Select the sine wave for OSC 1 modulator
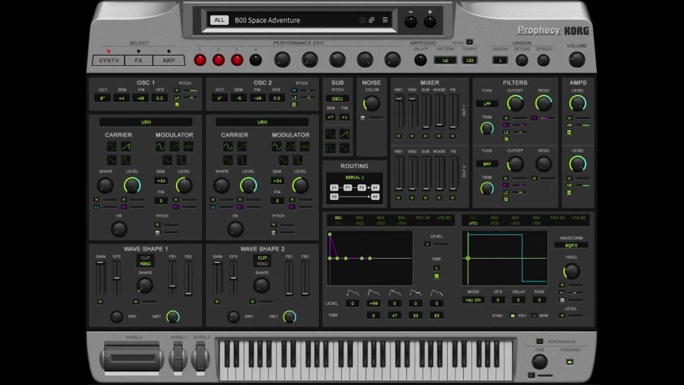This screenshot has height=385, width=684. pos(160,147)
